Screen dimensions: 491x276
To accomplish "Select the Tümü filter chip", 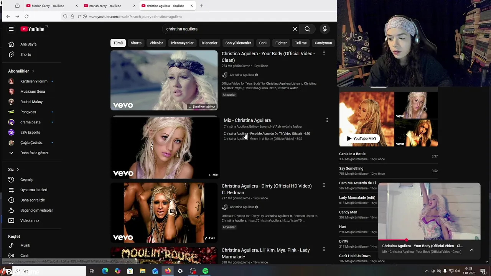I will pyautogui.click(x=118, y=43).
